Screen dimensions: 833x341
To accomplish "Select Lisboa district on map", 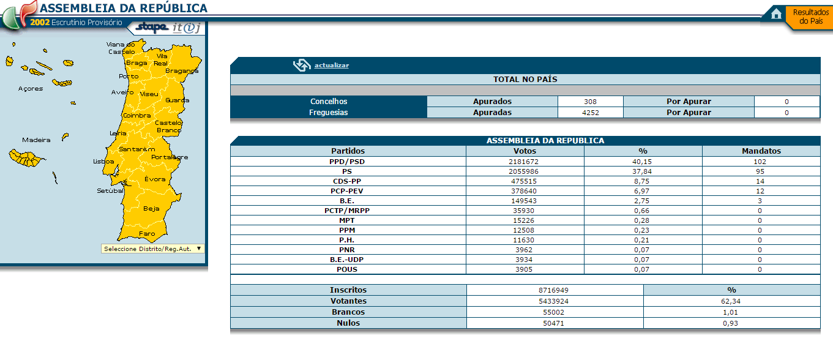I will point(103,162).
